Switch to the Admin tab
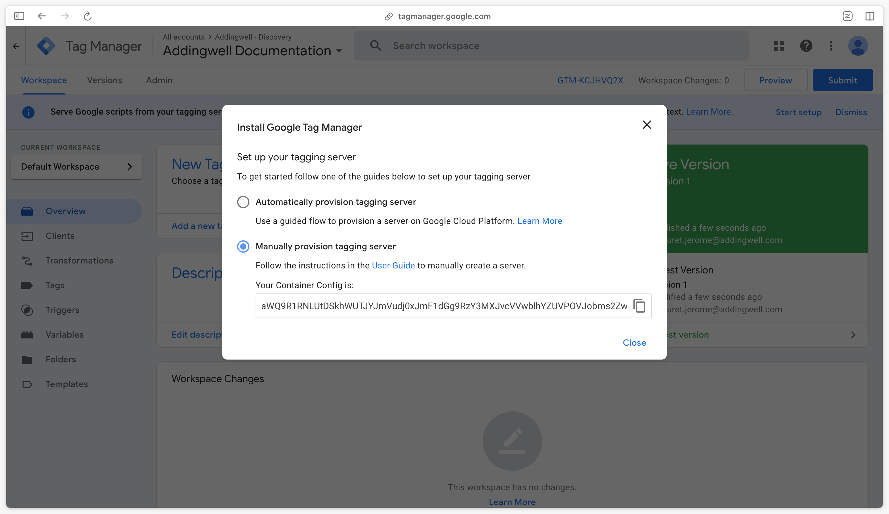The width and height of the screenshot is (889, 514). tap(159, 80)
